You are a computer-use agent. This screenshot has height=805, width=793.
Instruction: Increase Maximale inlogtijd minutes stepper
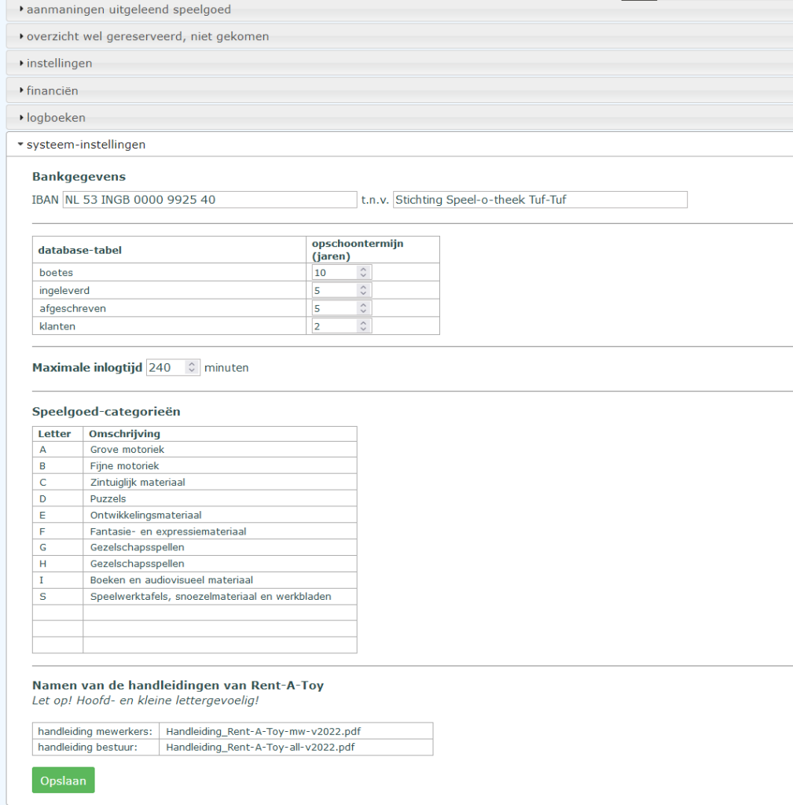pos(192,364)
